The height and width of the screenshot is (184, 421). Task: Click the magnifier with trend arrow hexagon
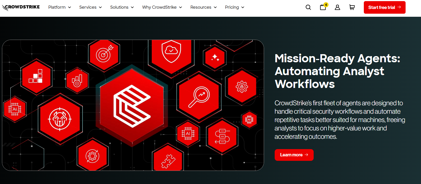click(x=198, y=96)
